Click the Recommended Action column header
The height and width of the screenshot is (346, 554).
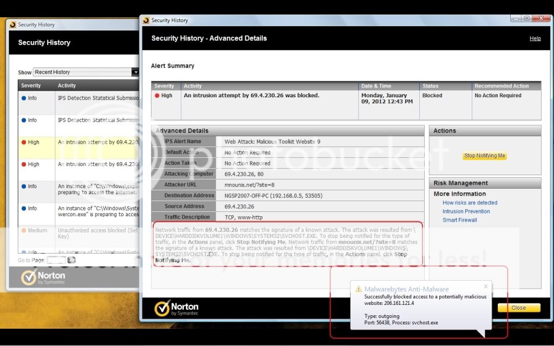pyautogui.click(x=506, y=86)
